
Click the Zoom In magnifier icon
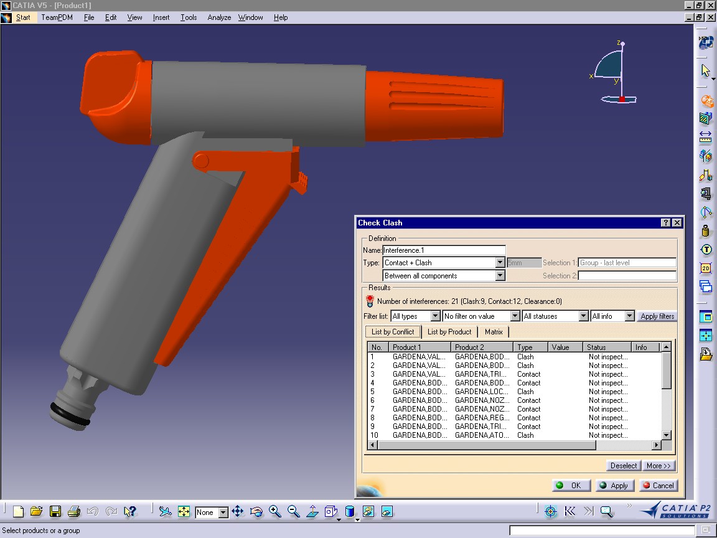274,512
